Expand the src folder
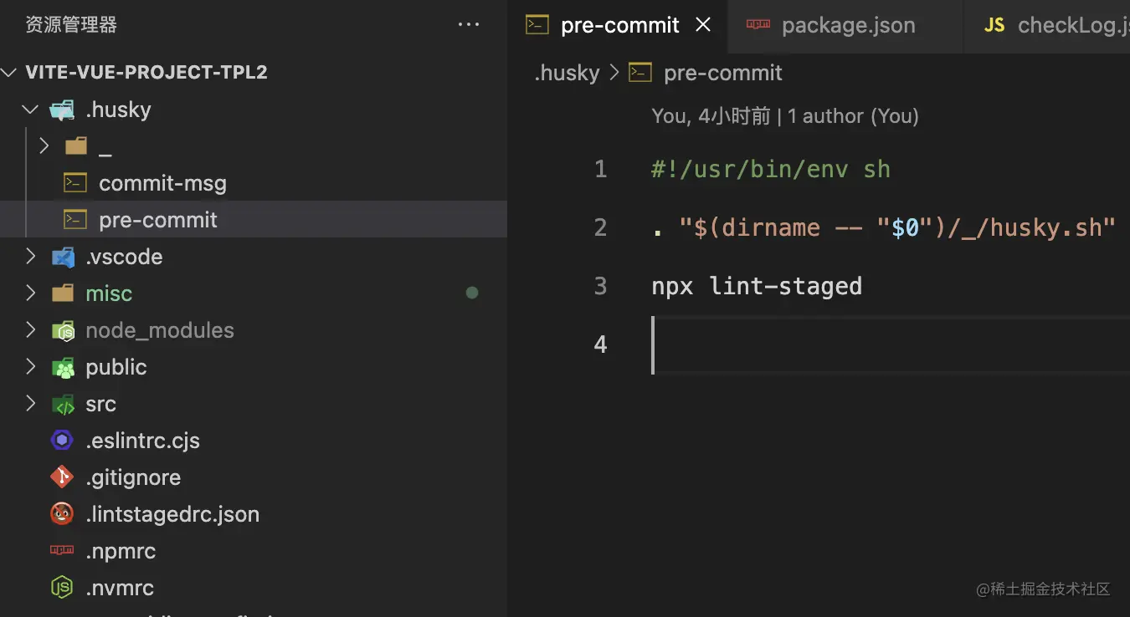This screenshot has height=617, width=1130. [30, 404]
